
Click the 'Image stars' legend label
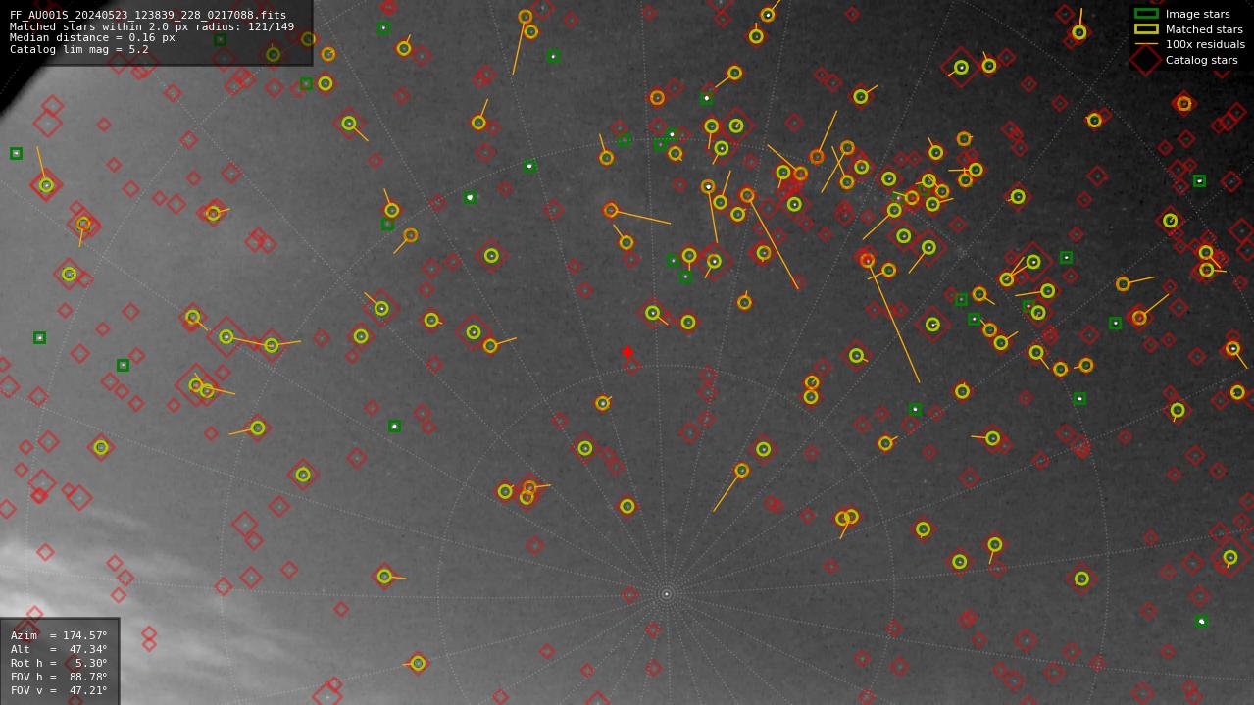[x=1197, y=14]
